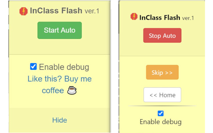Click the ver.1 text above Stop Auto
213x133 pixels.
188,18
